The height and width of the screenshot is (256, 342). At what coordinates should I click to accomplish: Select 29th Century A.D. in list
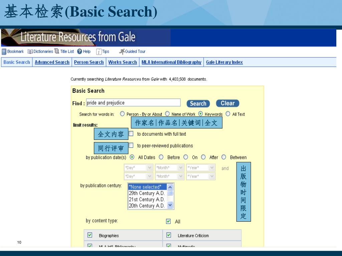(x=147, y=193)
